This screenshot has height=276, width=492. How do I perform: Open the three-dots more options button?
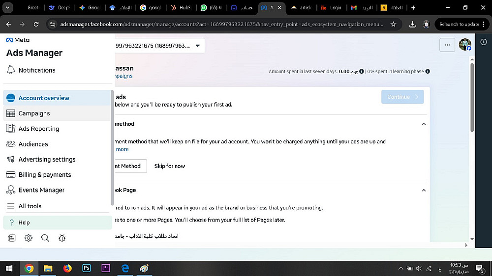tap(447, 45)
